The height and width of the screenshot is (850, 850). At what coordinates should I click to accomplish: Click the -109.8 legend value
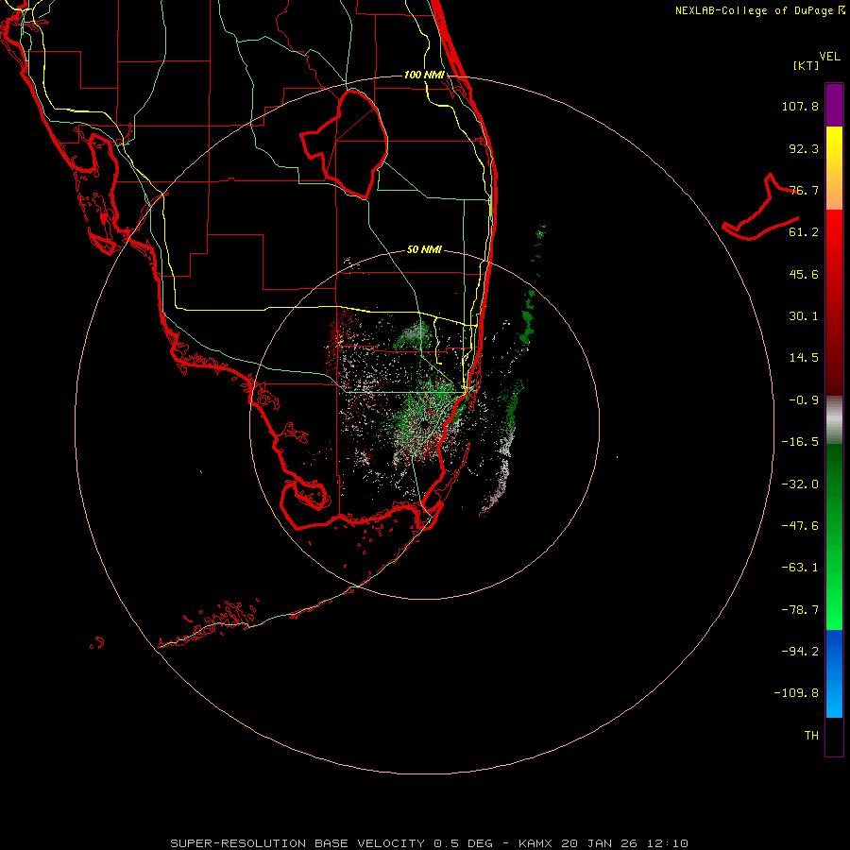tap(796, 693)
